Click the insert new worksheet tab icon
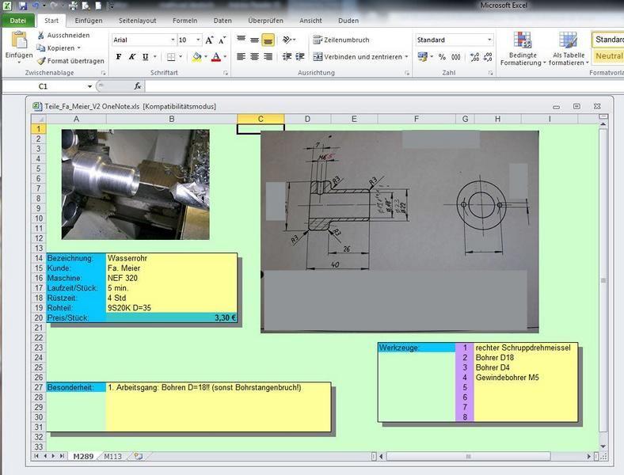 pyautogui.click(x=138, y=456)
